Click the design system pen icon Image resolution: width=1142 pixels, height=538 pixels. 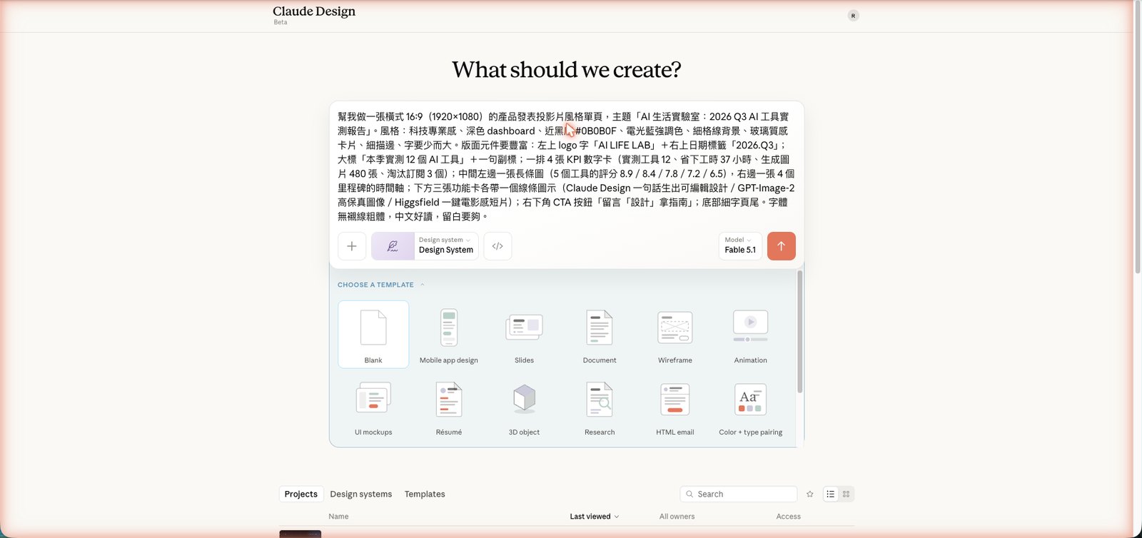[393, 246]
